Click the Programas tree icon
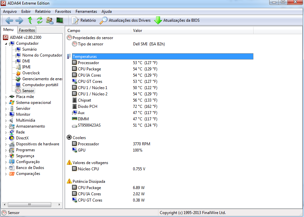 tap(12, 150)
